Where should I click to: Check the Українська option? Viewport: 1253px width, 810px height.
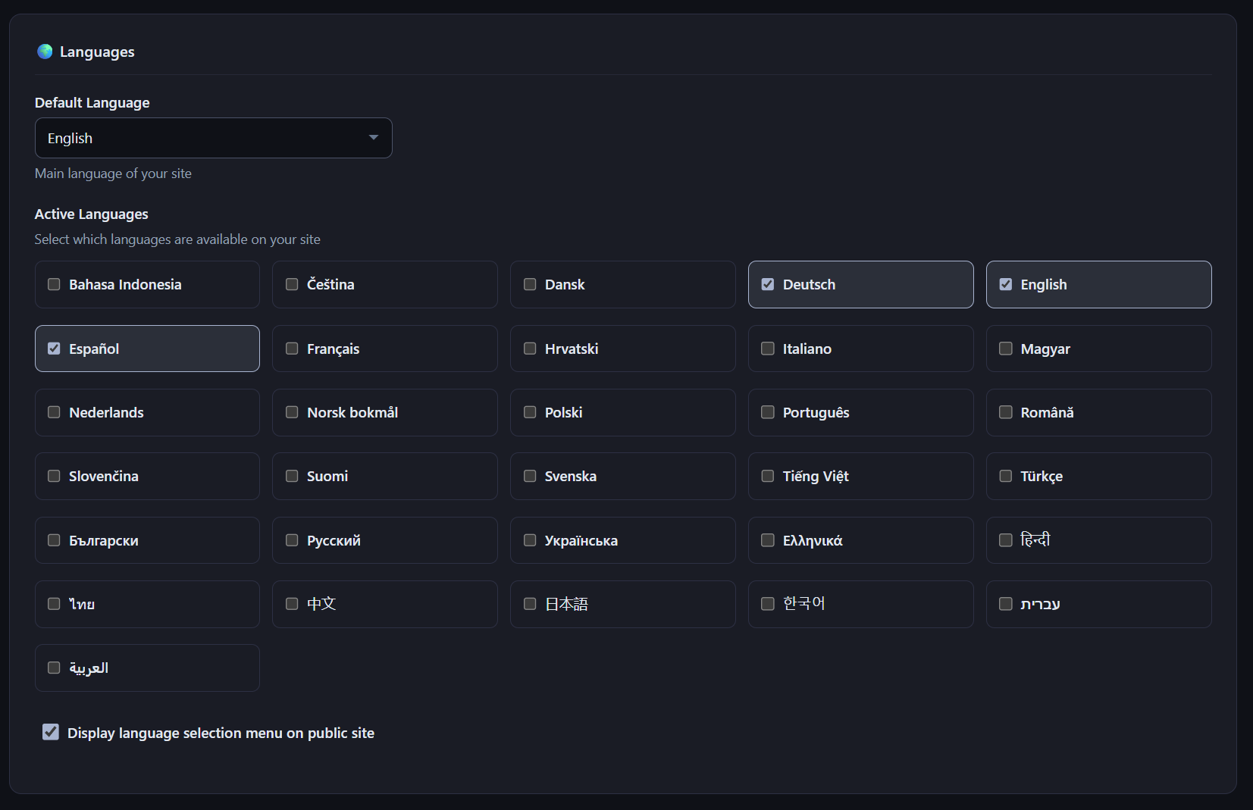530,540
